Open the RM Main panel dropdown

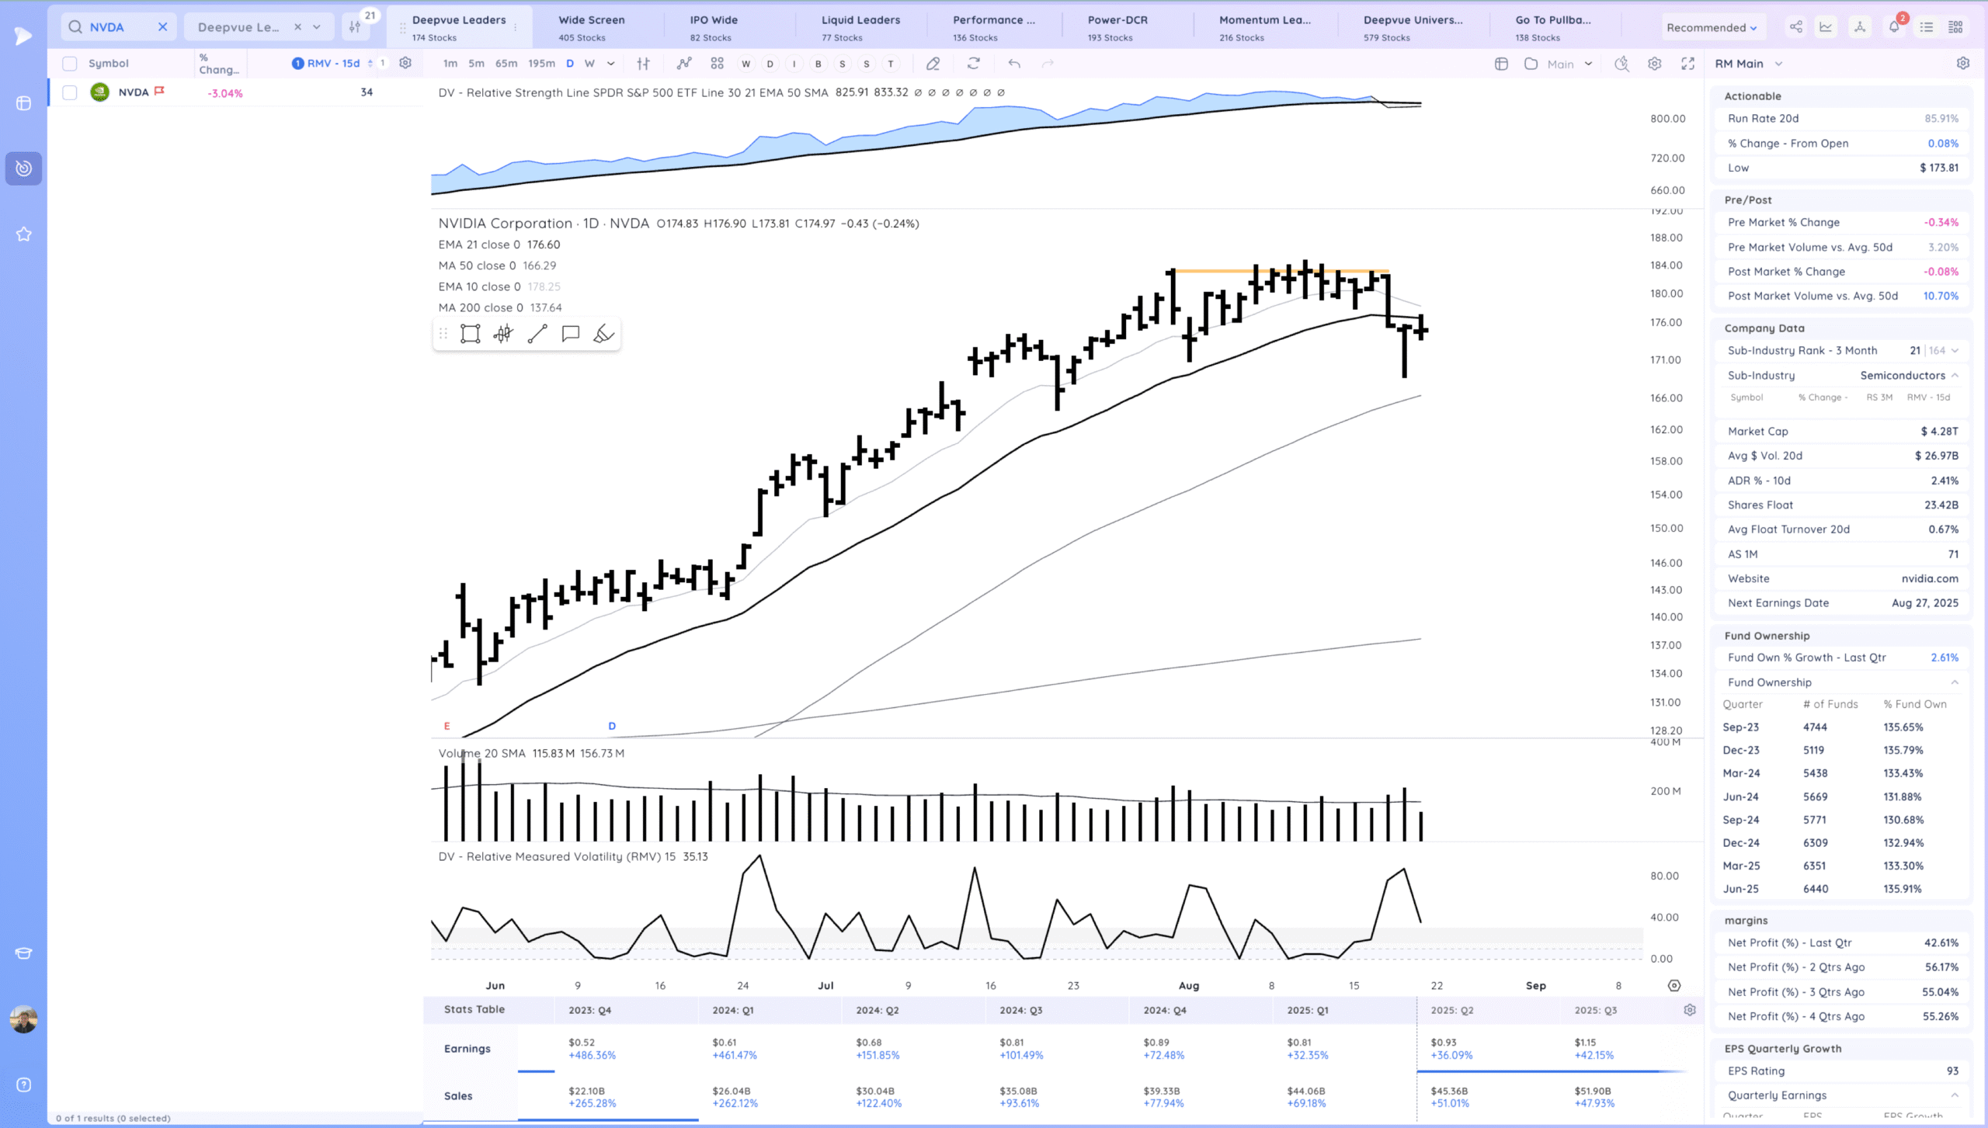tap(1778, 64)
